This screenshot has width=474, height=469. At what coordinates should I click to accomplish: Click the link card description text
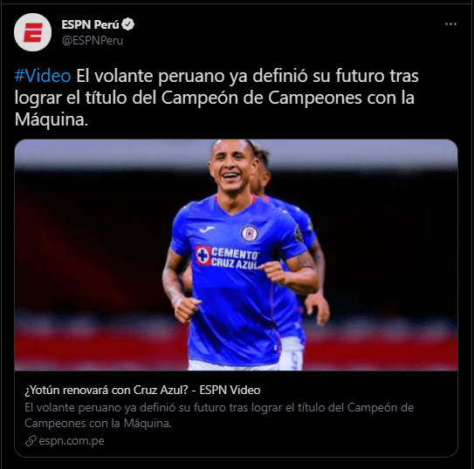[219, 415]
